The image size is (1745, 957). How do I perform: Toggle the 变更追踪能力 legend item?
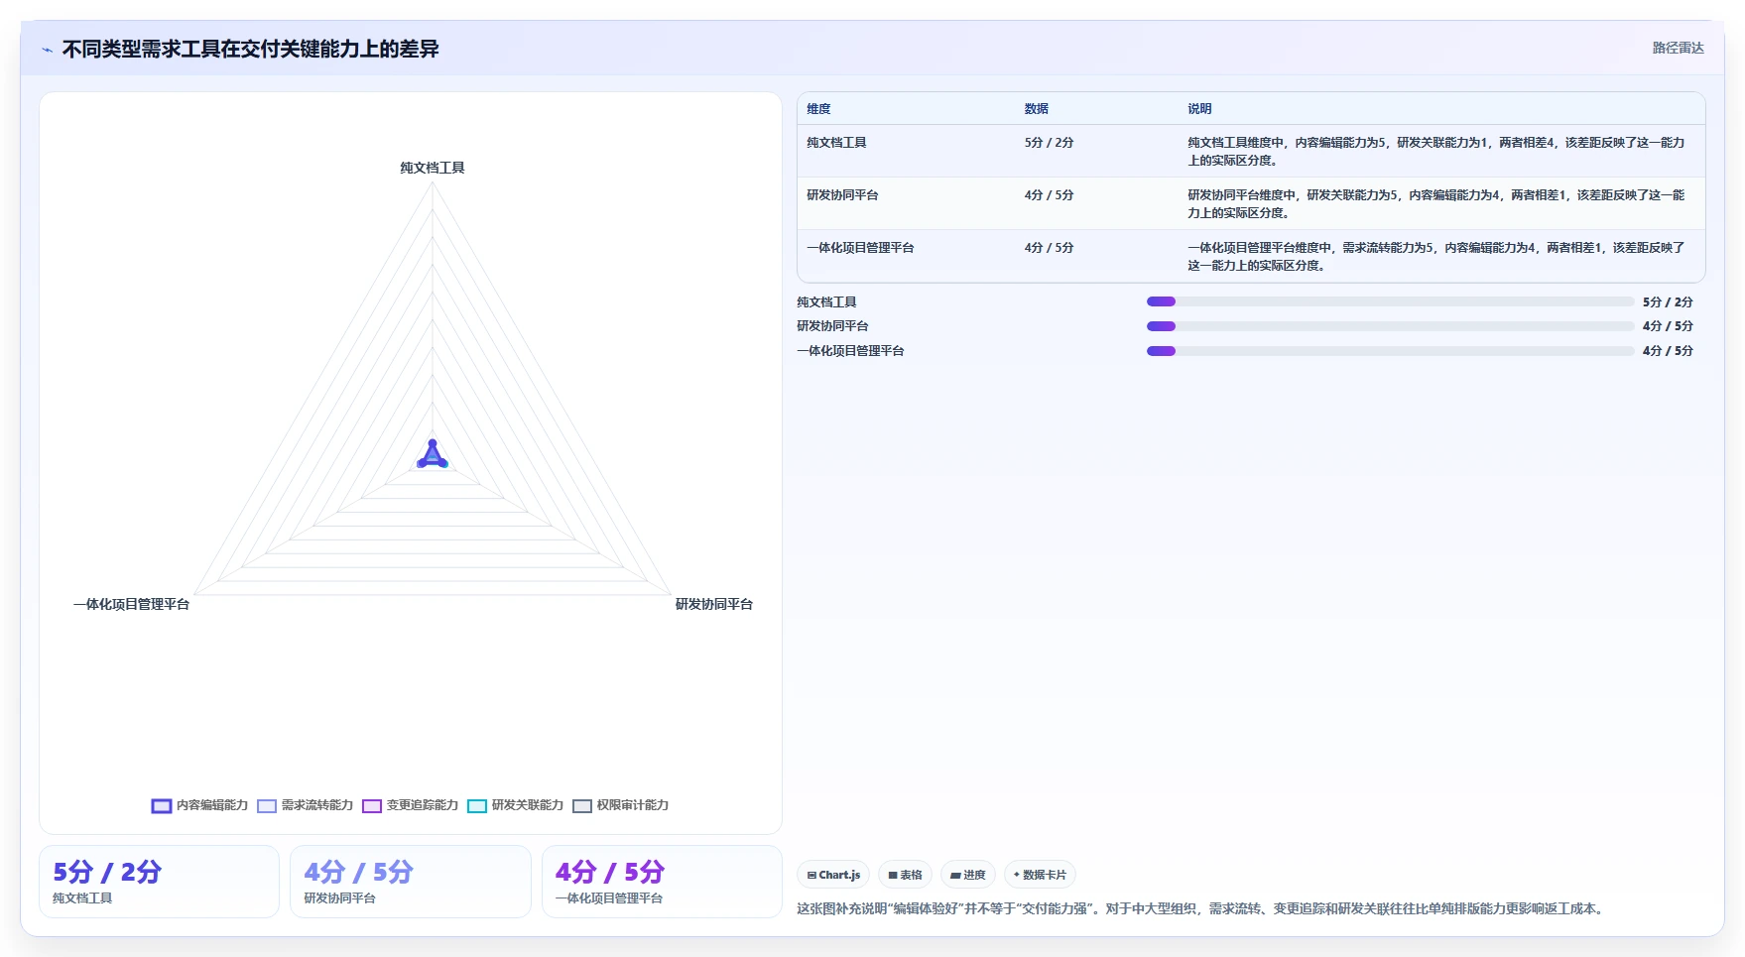click(410, 805)
